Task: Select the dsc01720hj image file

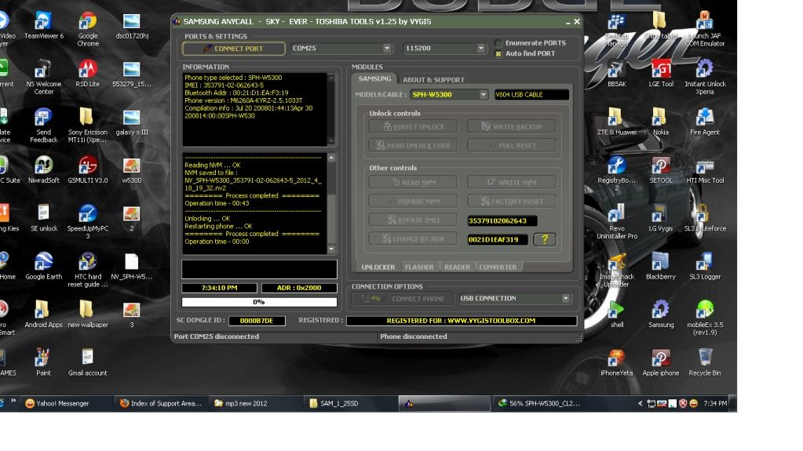Action: click(132, 27)
